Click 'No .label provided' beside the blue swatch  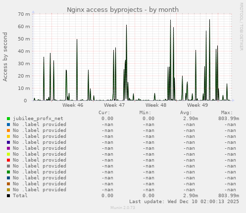tap(40, 125)
